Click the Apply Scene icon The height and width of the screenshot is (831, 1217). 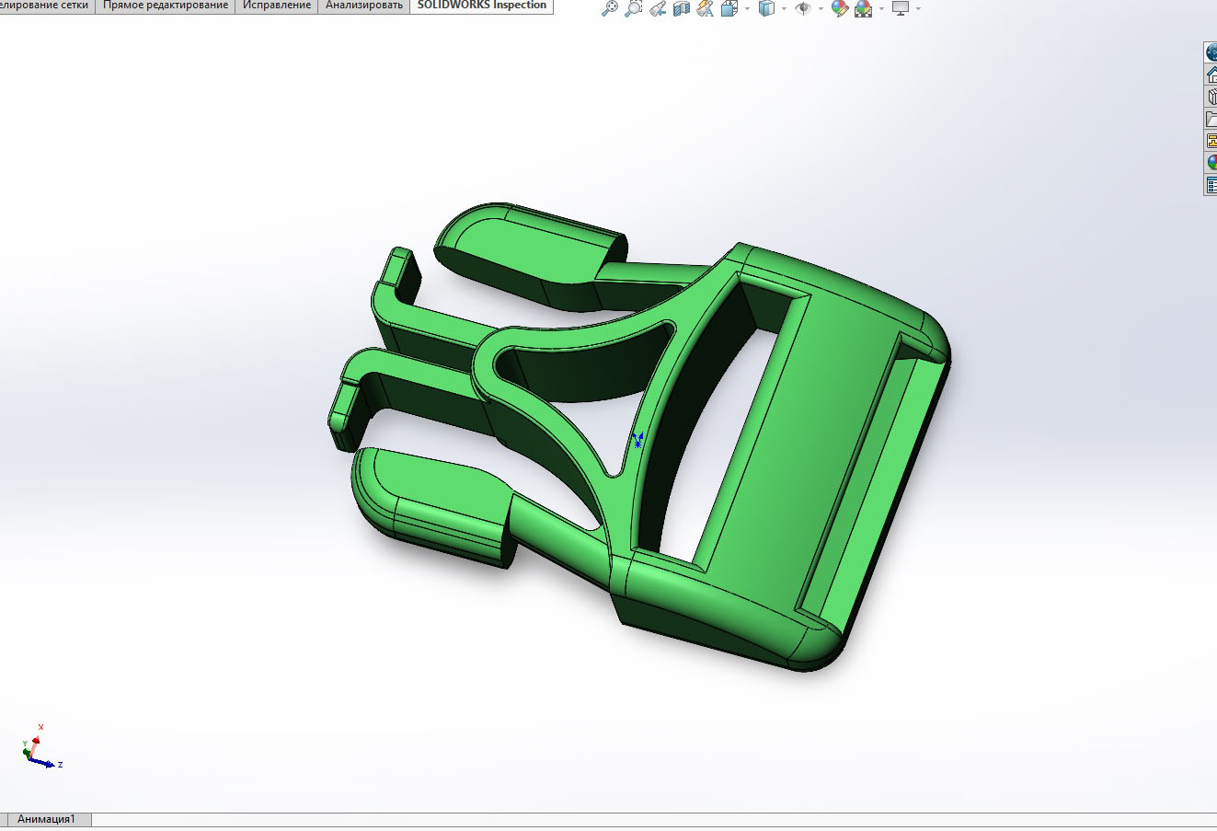point(863,8)
